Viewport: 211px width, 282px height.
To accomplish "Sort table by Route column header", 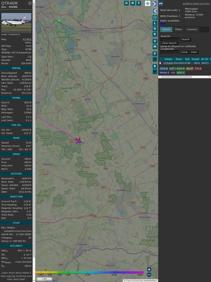I will pyautogui.click(x=179, y=59).
